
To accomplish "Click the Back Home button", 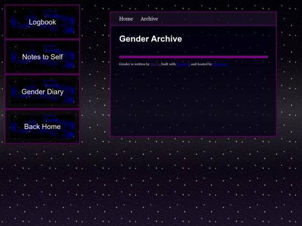I will tap(43, 127).
